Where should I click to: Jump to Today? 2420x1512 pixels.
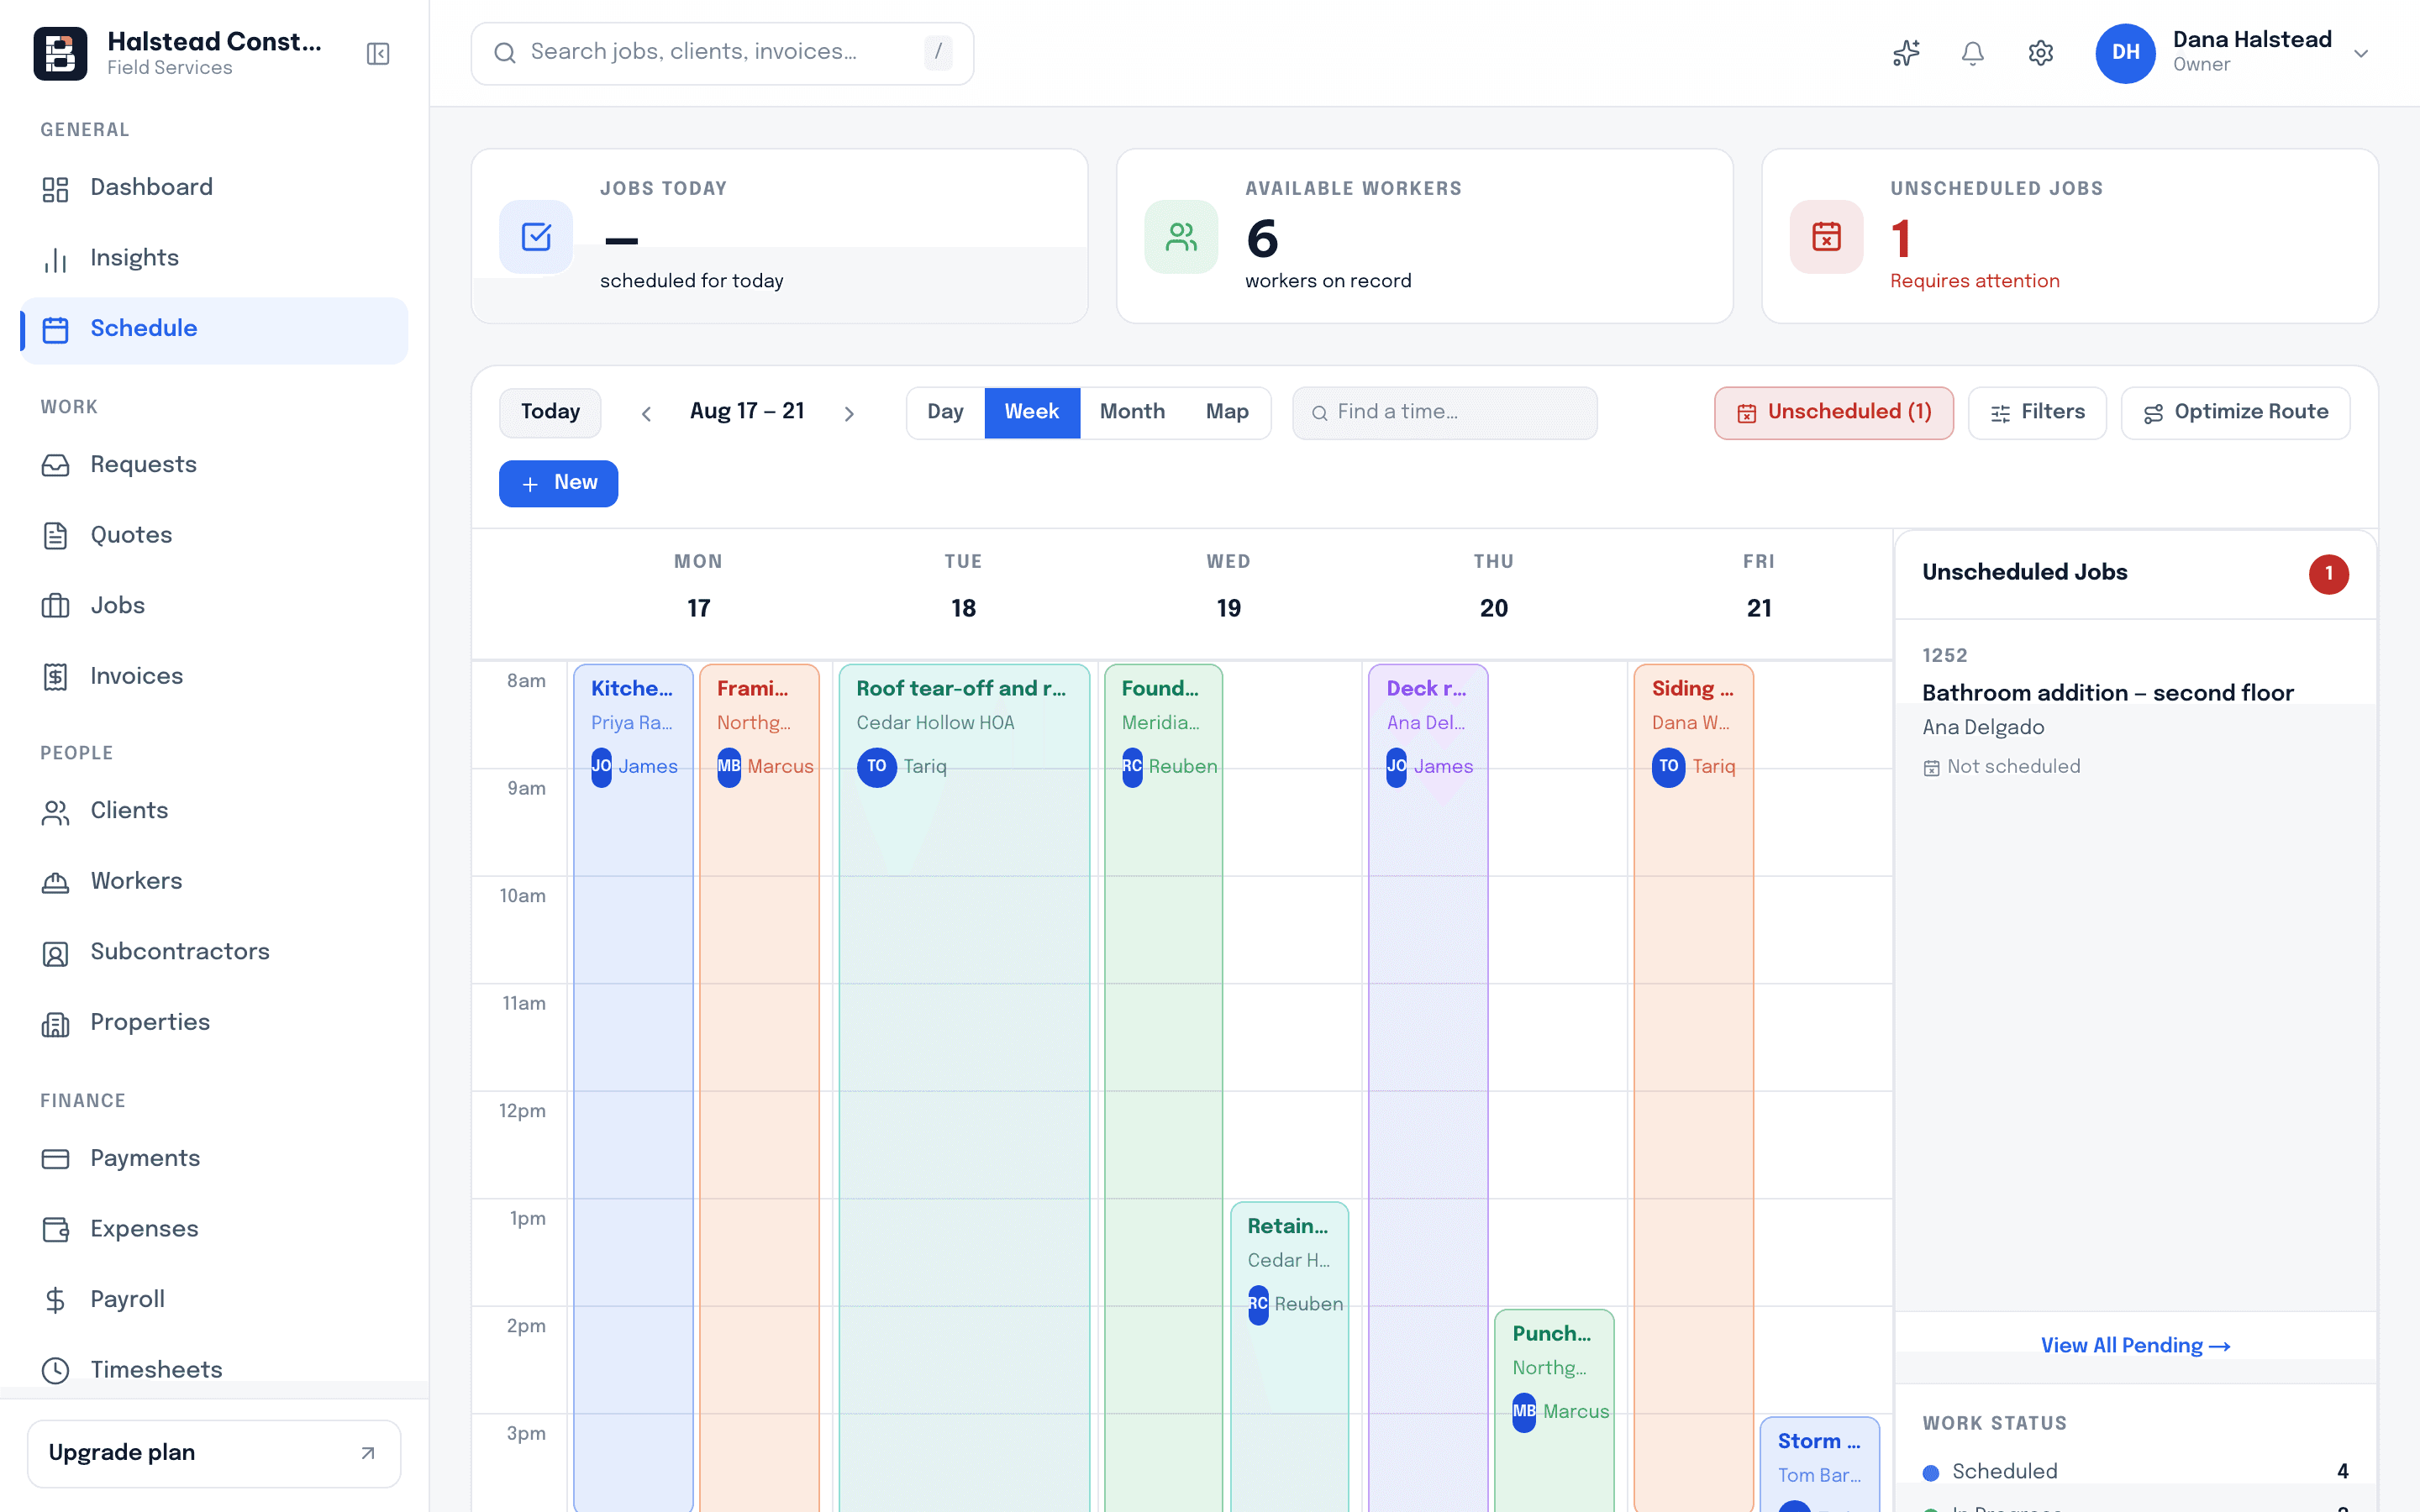[x=550, y=413]
